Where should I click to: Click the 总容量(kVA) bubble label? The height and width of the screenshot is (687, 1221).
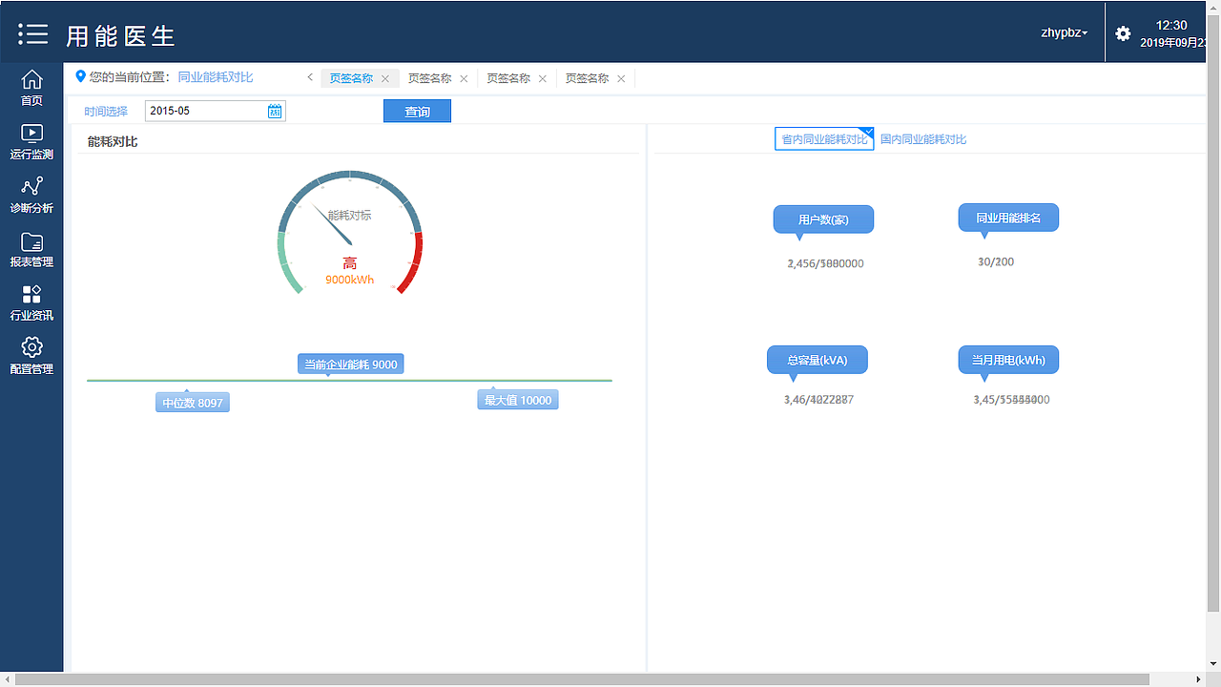click(817, 360)
